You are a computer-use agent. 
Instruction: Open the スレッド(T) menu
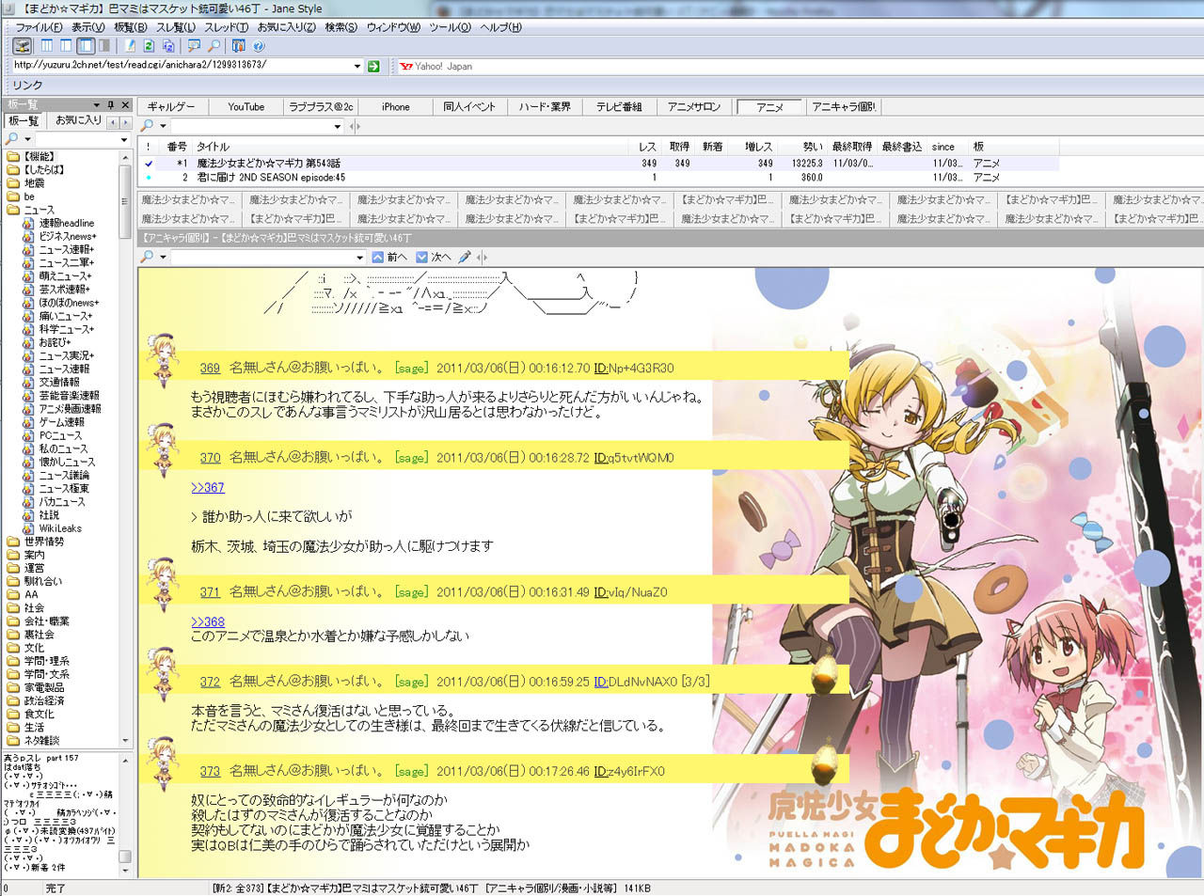226,27
